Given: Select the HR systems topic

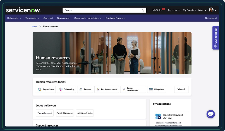Looking at the screenshot, I should [x=157, y=89].
